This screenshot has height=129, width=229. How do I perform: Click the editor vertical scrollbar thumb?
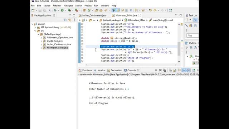[x=179, y=49]
